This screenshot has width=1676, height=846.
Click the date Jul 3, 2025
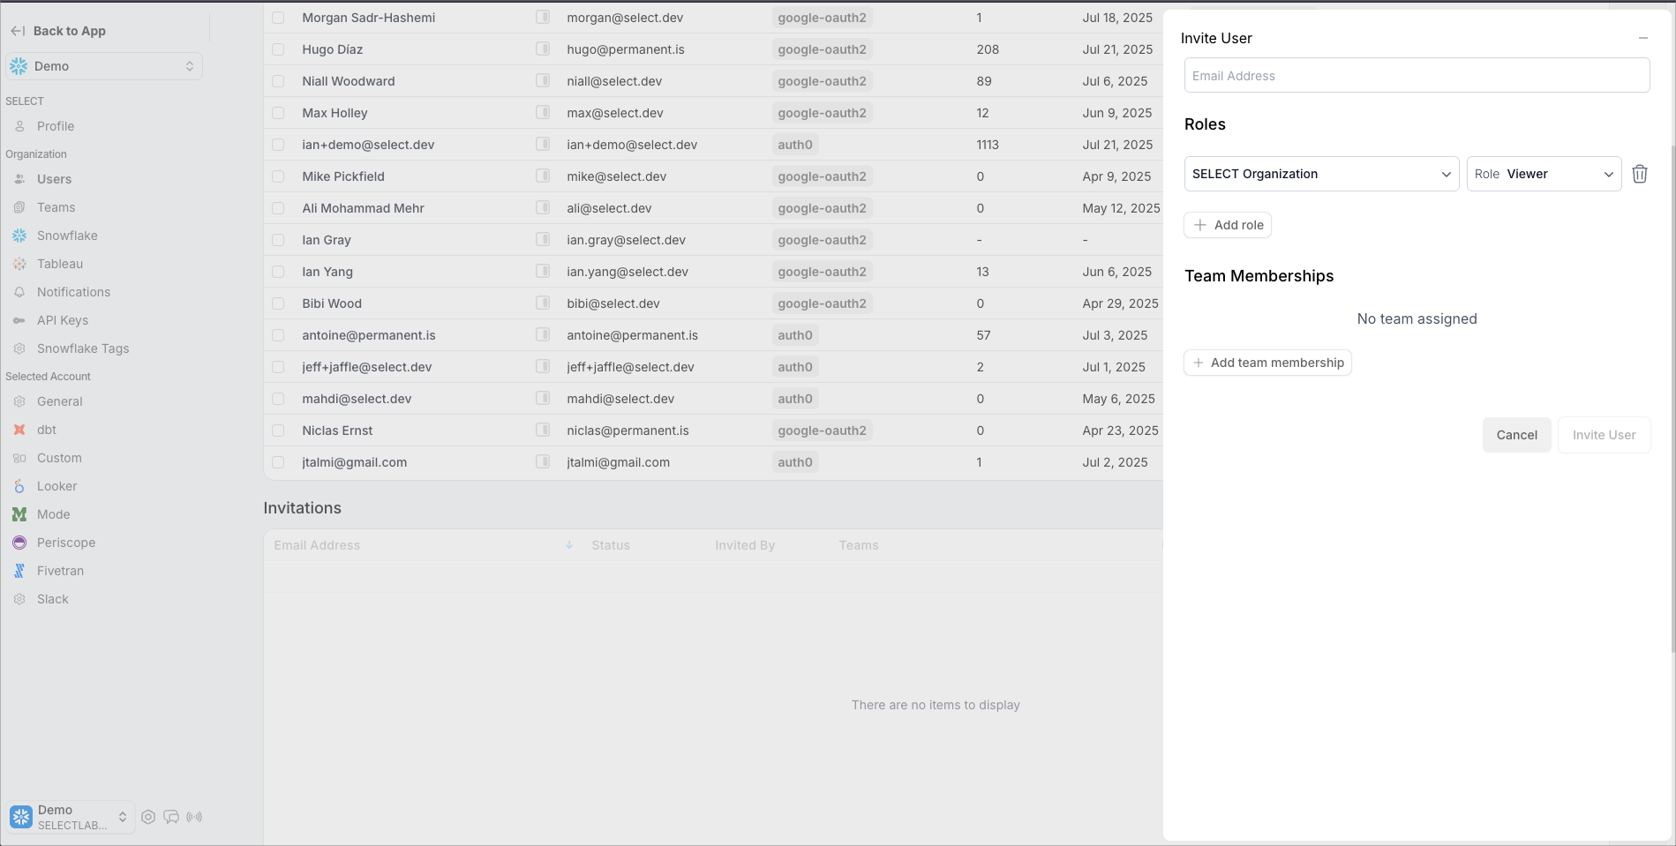(1115, 335)
